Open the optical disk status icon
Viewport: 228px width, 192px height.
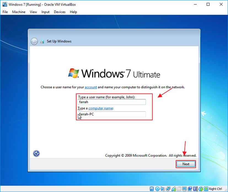tap(157, 189)
